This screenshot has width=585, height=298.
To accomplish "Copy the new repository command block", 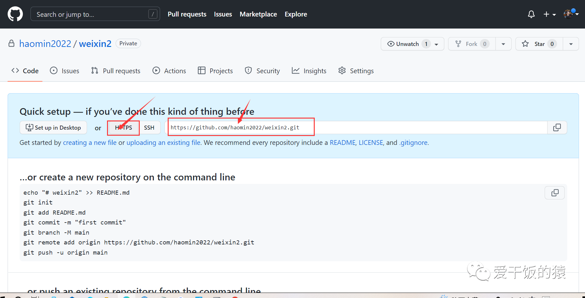I will click(555, 193).
